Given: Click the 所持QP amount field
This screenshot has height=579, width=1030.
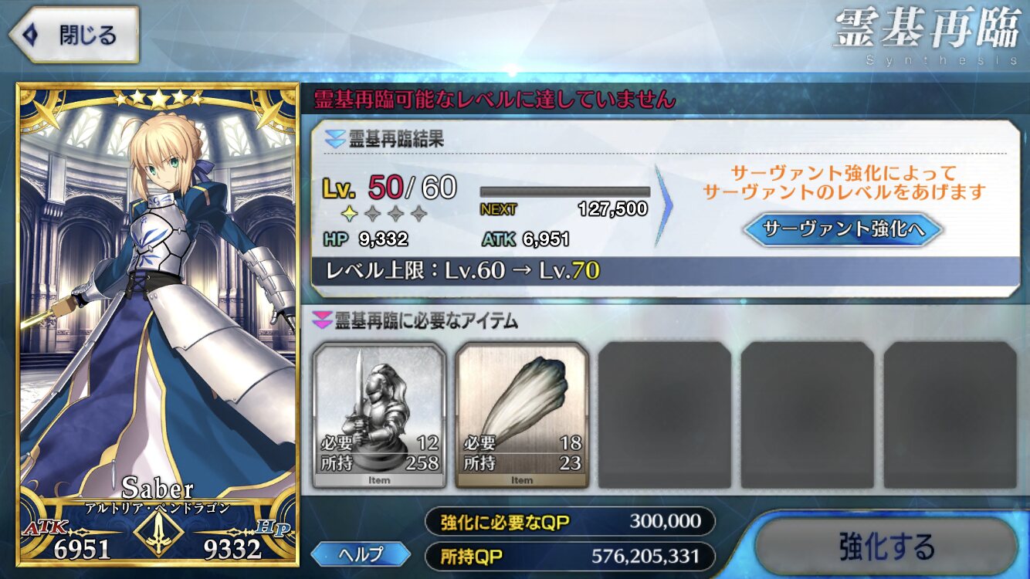Looking at the screenshot, I should pos(570,555).
